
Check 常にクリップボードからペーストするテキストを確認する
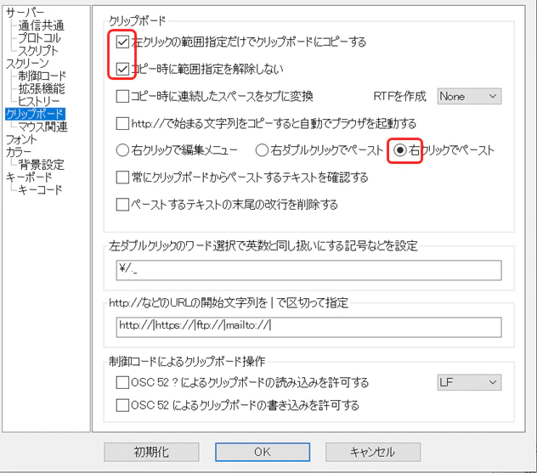pos(122,177)
